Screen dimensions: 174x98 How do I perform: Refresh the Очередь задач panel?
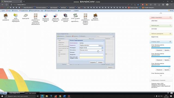tap(170, 42)
